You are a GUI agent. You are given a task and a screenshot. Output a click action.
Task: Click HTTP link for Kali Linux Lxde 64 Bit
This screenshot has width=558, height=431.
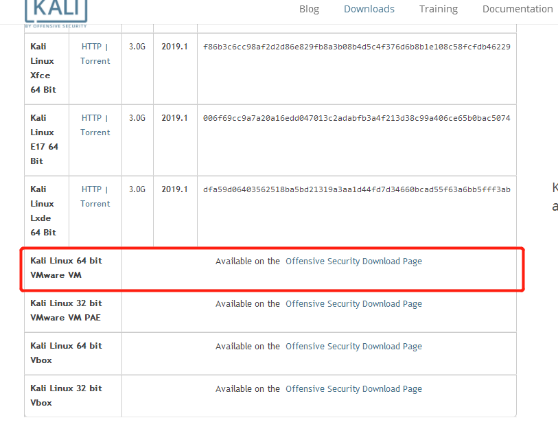point(91,189)
